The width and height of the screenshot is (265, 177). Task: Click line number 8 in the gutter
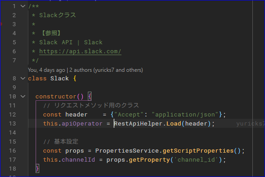pos(14,79)
